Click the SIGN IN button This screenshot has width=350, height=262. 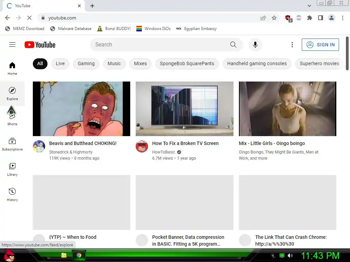(x=320, y=45)
